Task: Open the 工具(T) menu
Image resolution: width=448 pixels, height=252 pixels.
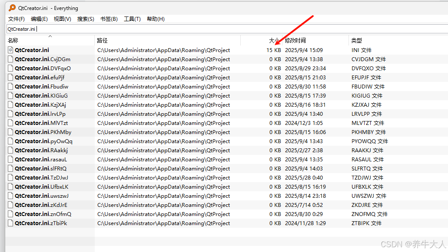Action: pos(132,19)
